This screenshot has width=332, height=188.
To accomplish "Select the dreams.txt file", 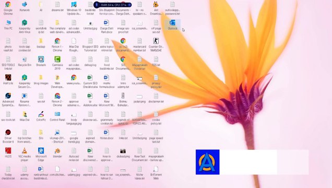I will click(57, 6).
